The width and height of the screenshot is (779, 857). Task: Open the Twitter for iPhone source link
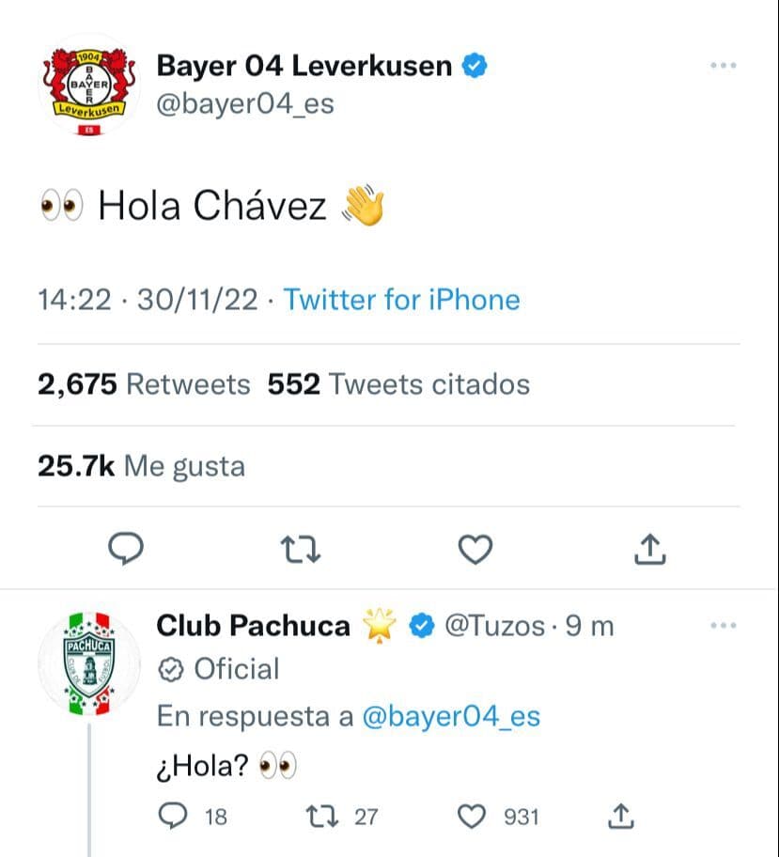[x=401, y=300]
